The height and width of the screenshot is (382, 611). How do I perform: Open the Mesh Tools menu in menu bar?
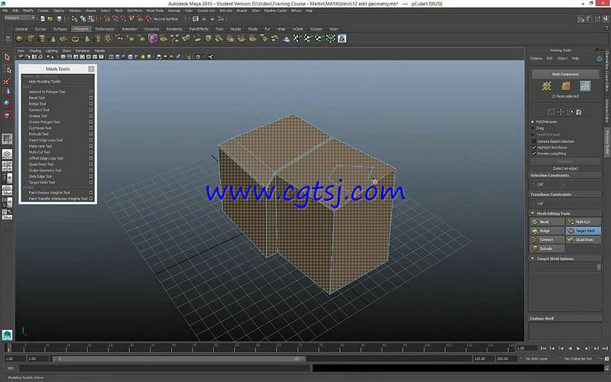[x=155, y=11]
